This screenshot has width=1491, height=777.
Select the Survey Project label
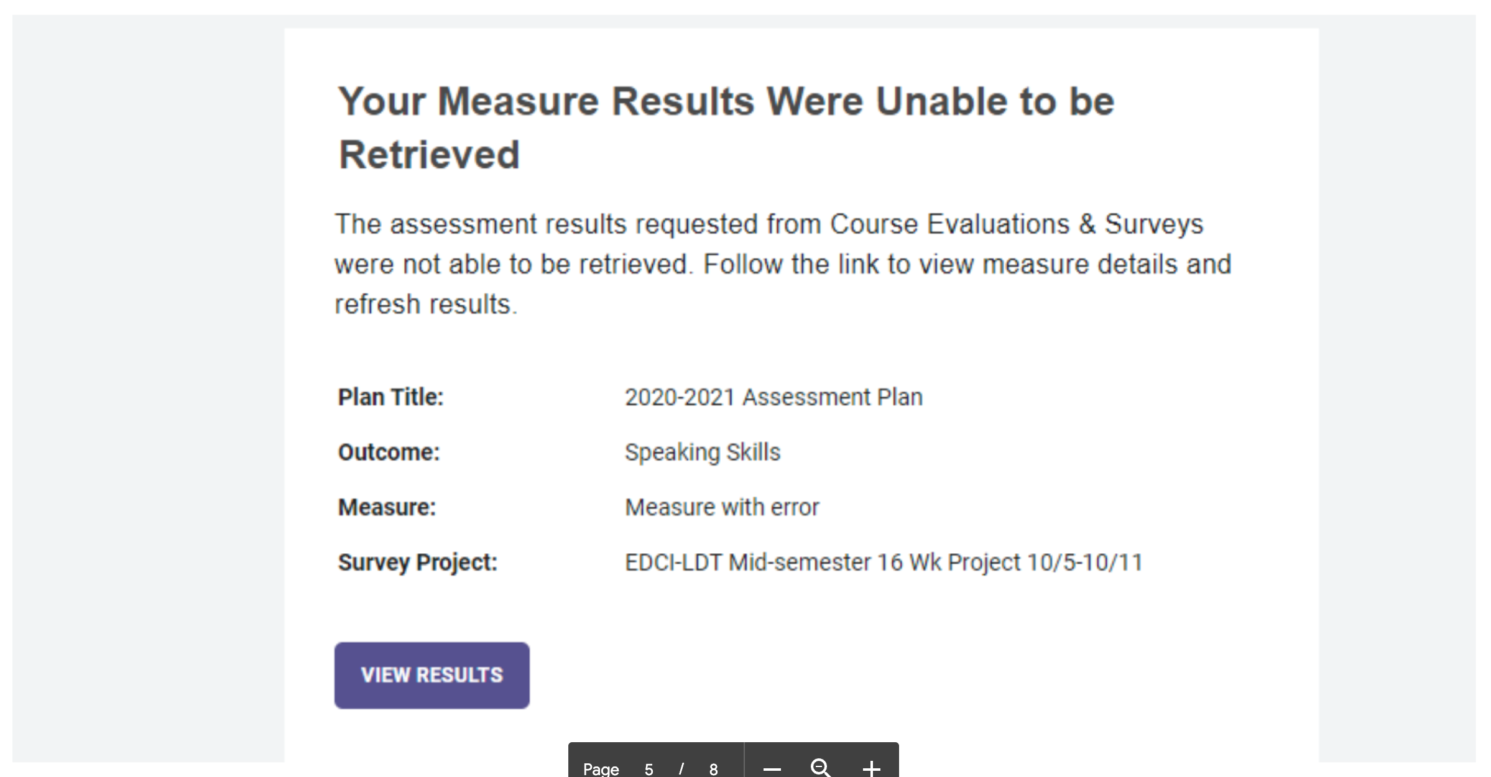click(418, 563)
